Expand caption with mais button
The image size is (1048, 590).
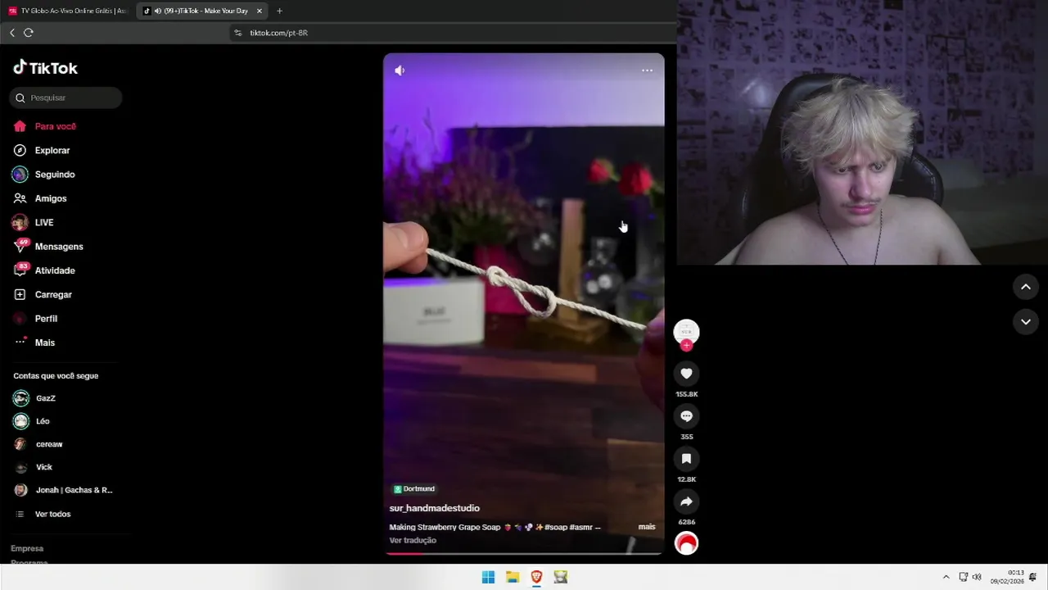[647, 527]
